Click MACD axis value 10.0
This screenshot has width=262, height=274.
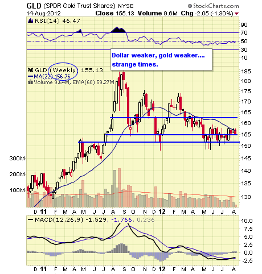(247, 221)
